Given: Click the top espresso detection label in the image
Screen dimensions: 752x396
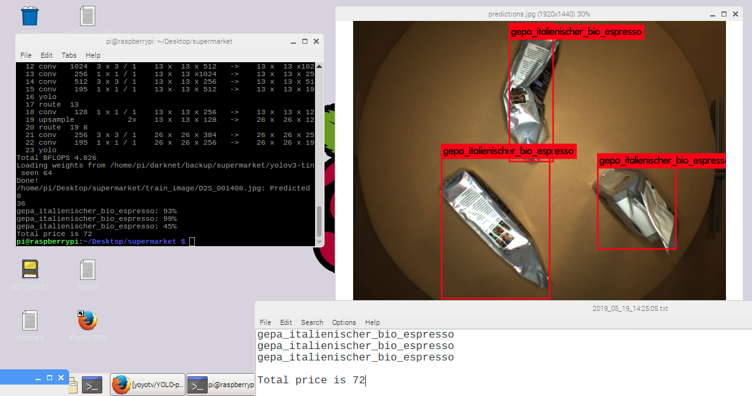Looking at the screenshot, I should 576,32.
